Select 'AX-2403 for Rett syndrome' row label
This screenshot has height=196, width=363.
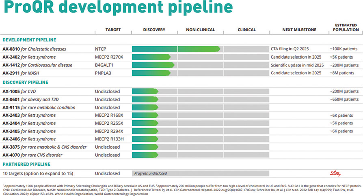point(29,115)
